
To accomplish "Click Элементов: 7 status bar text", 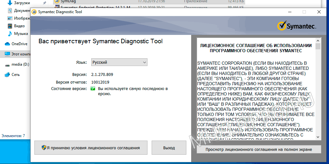I will tap(13, 136).
